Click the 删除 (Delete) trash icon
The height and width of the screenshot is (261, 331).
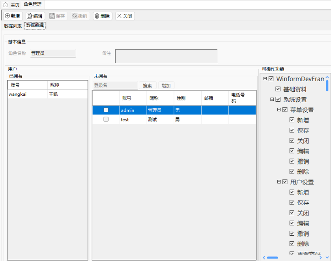97,16
